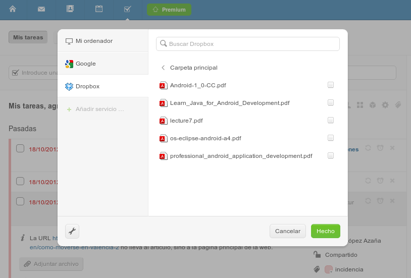The width and height of the screenshot is (411, 278).
Task: Click the Cancelar button
Action: [x=287, y=231]
